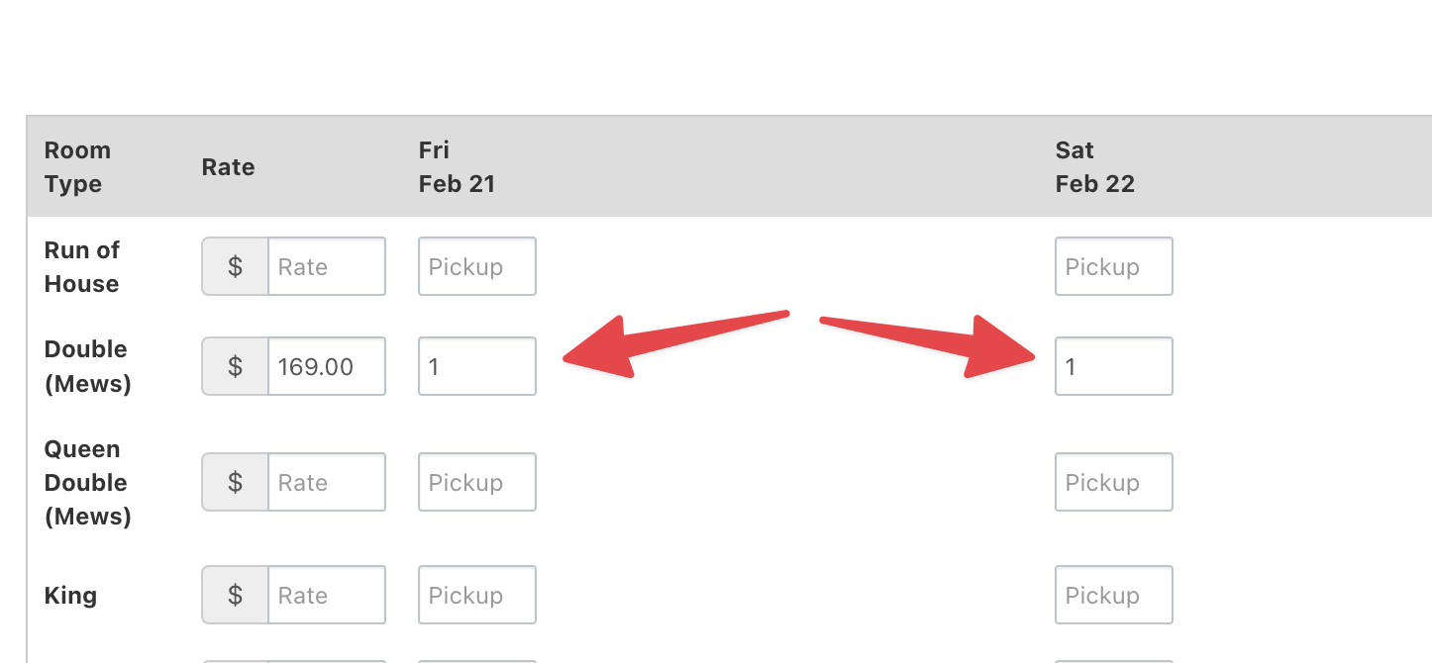This screenshot has height=663, width=1432.
Task: Select the Double (Mews) rate field showing 169.00
Action: click(326, 366)
